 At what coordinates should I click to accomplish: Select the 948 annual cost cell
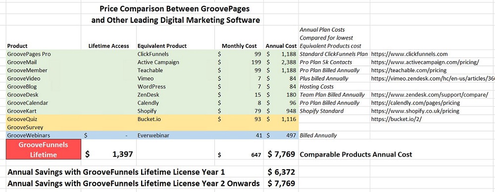pos(281,111)
